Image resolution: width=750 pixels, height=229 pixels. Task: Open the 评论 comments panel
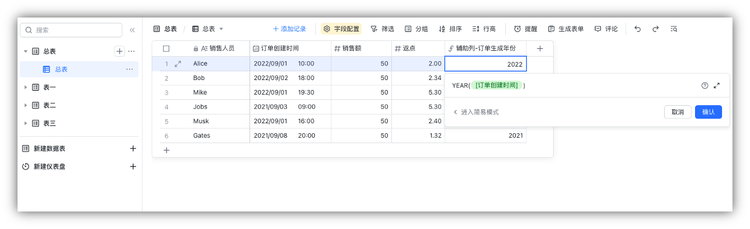tap(606, 29)
